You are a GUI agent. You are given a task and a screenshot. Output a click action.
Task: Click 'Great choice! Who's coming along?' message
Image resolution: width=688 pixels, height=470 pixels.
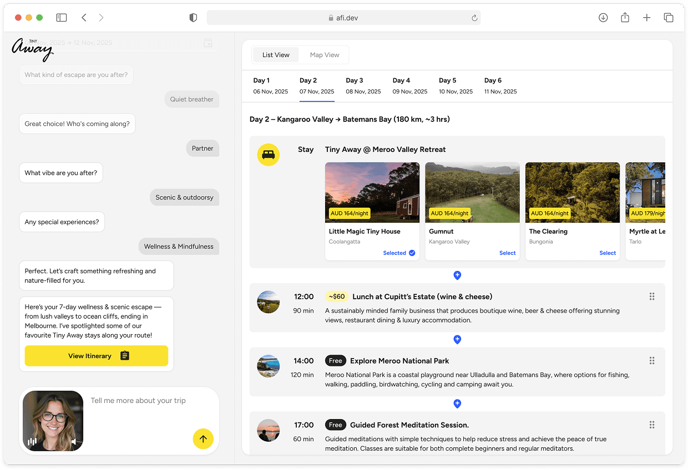(77, 124)
